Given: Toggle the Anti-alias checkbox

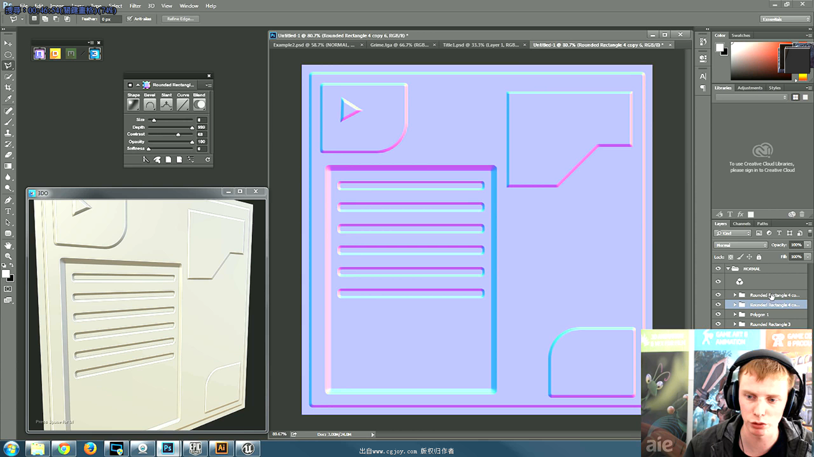Looking at the screenshot, I should (x=130, y=19).
